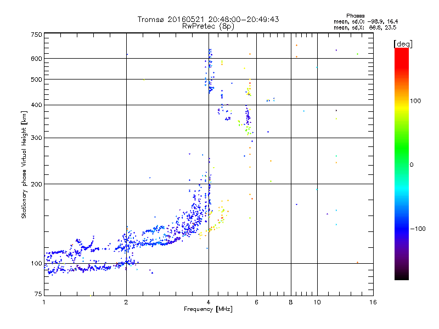Click the x-axis tick label '1'
Screen dimensions: 439x329
click(44, 302)
